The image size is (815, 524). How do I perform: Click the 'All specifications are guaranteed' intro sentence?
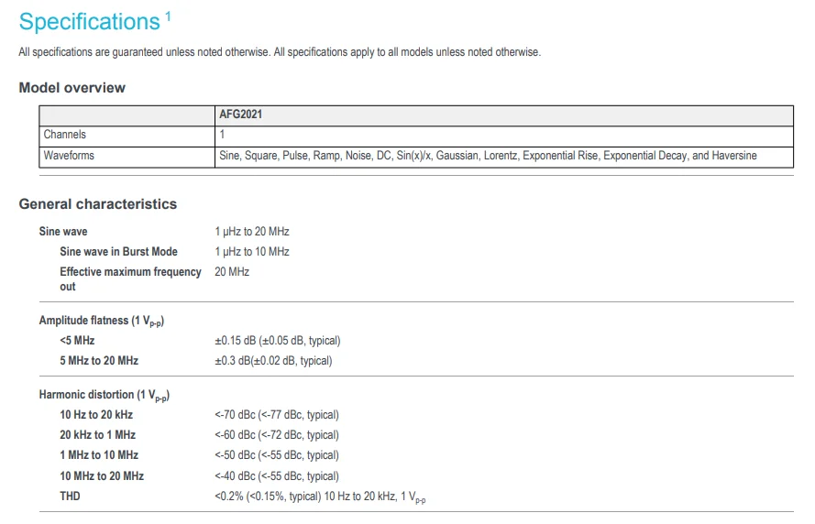144,52
